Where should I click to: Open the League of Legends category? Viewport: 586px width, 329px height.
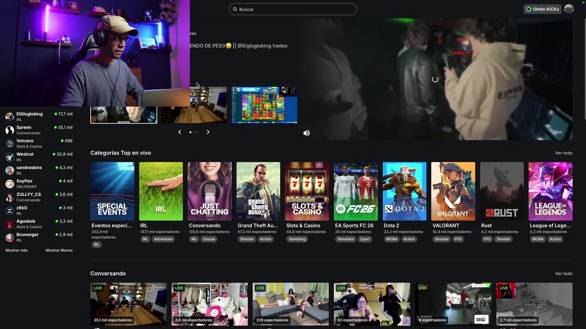(x=550, y=191)
